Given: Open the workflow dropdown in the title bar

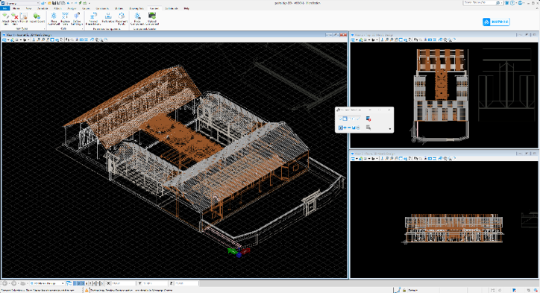Looking at the screenshot, I should coord(22,3).
